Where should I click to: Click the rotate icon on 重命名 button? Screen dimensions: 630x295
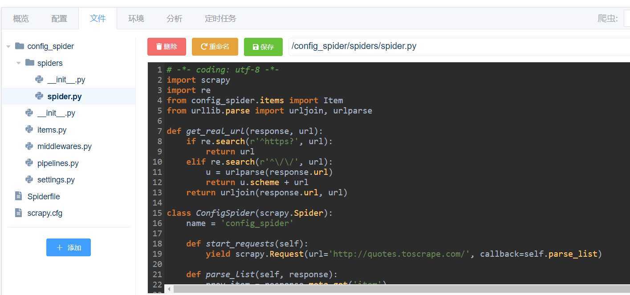pos(204,46)
